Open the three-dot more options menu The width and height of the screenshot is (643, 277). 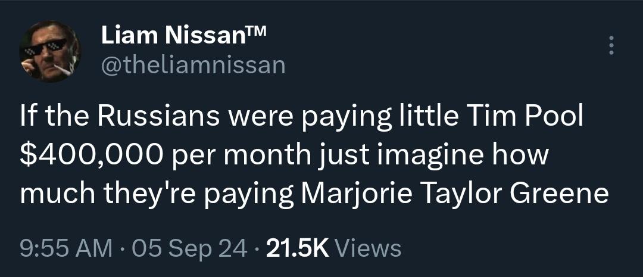pos(611,45)
